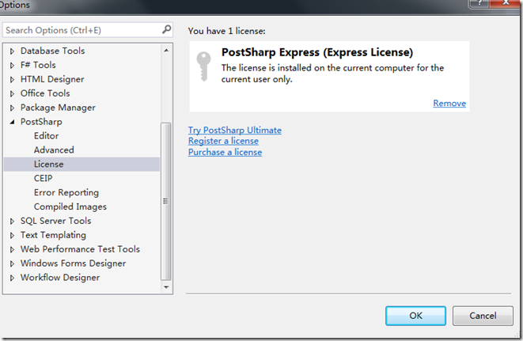Select the License page item
523x341 pixels.
pos(81,164)
